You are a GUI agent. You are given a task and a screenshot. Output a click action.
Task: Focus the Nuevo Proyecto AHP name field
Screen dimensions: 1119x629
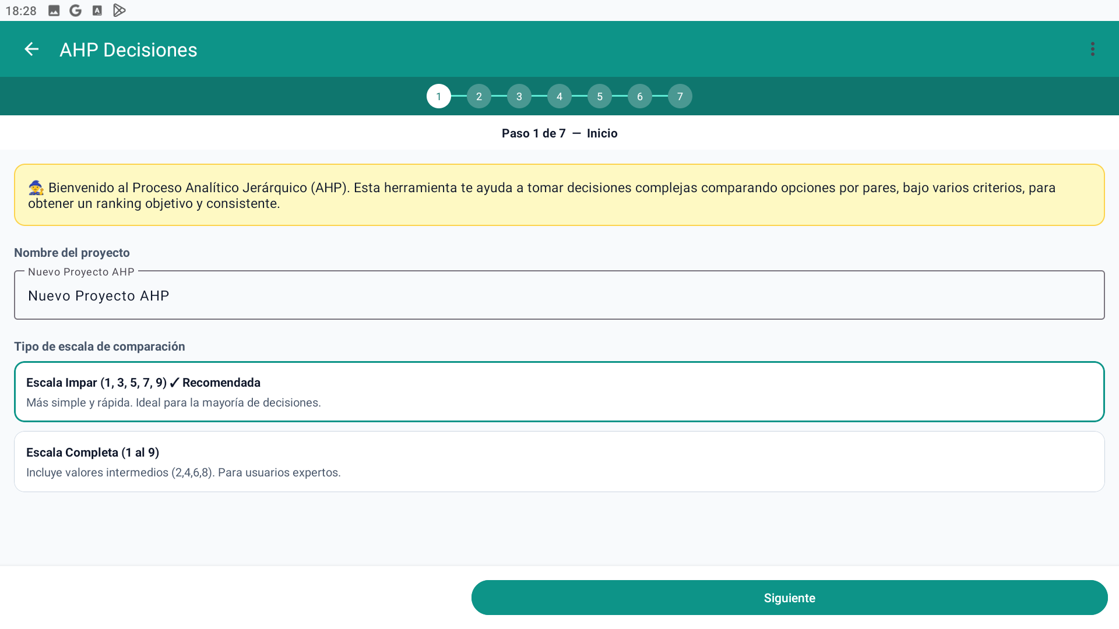[x=559, y=295]
